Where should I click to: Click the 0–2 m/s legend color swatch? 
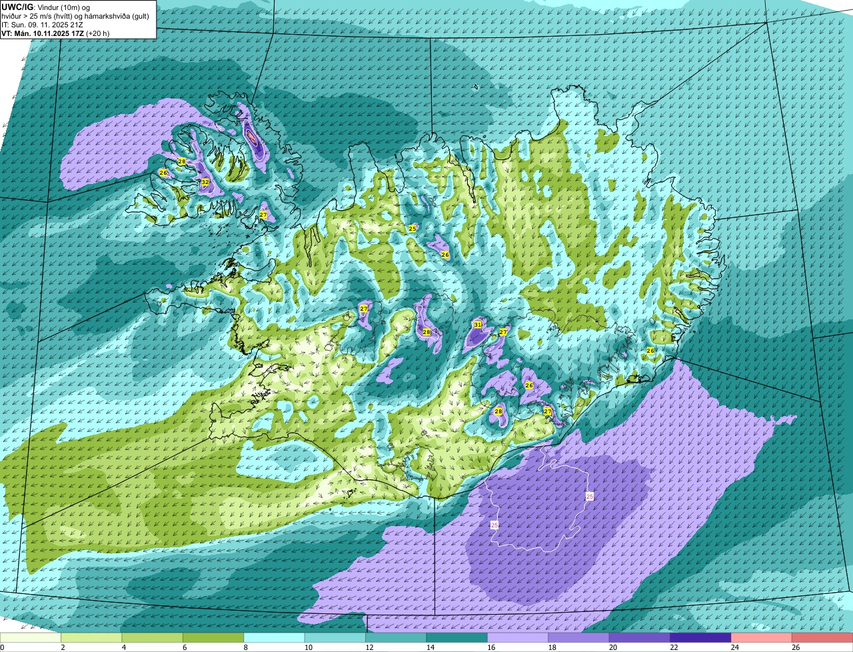click(x=31, y=637)
